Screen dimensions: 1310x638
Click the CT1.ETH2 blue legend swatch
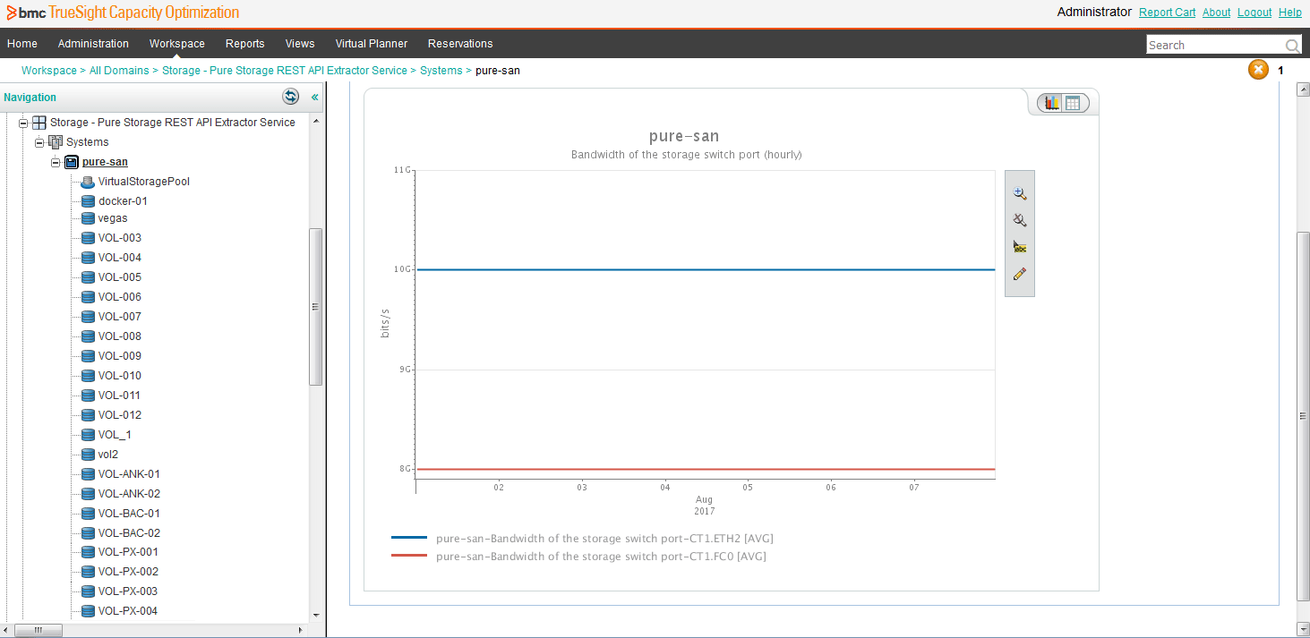coord(409,539)
